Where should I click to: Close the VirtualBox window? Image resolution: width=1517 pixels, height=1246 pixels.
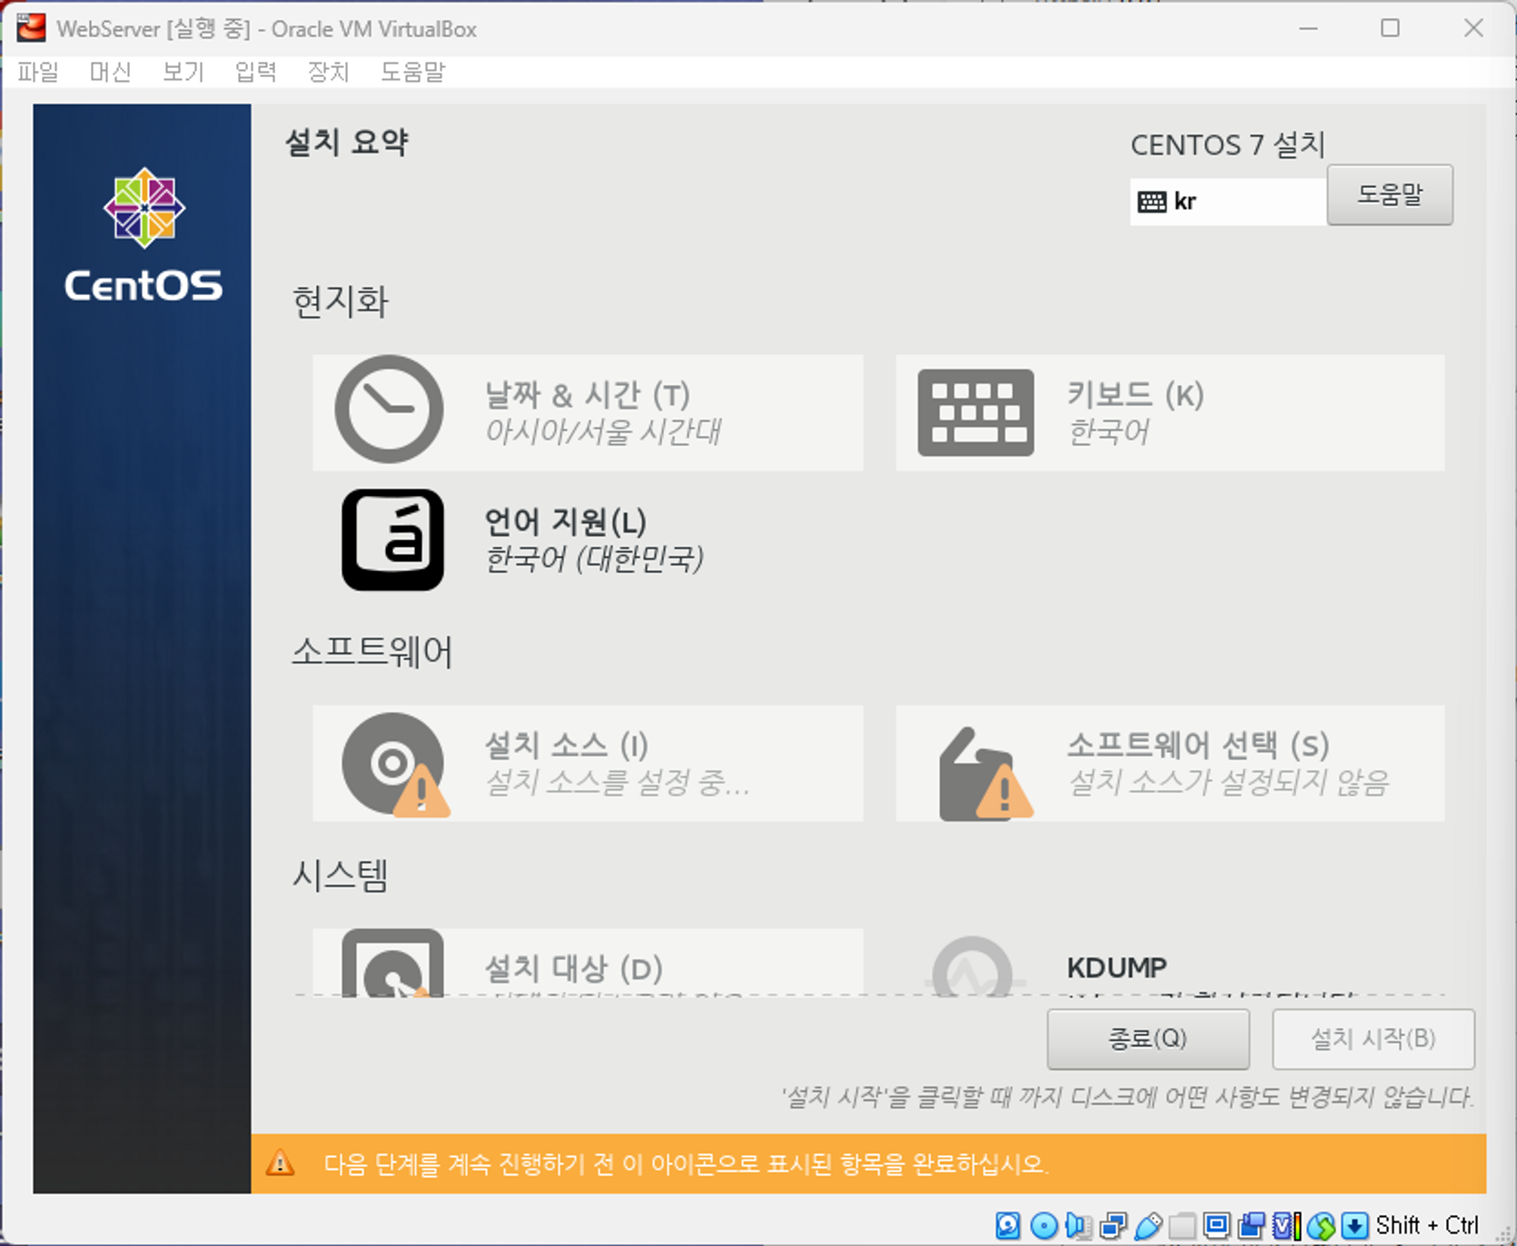1473,28
